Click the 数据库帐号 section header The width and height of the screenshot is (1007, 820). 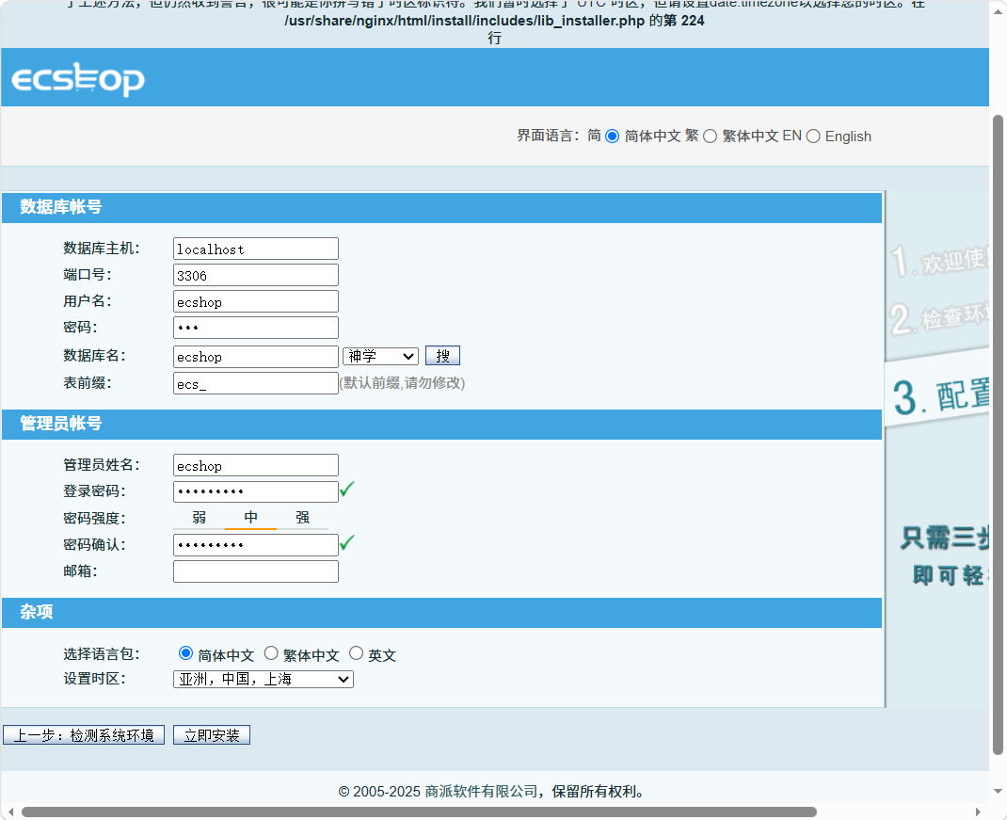click(441, 207)
